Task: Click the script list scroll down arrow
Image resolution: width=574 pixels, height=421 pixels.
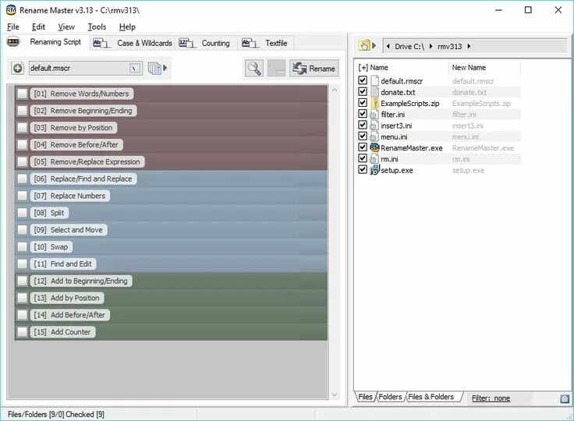Action: (x=335, y=394)
